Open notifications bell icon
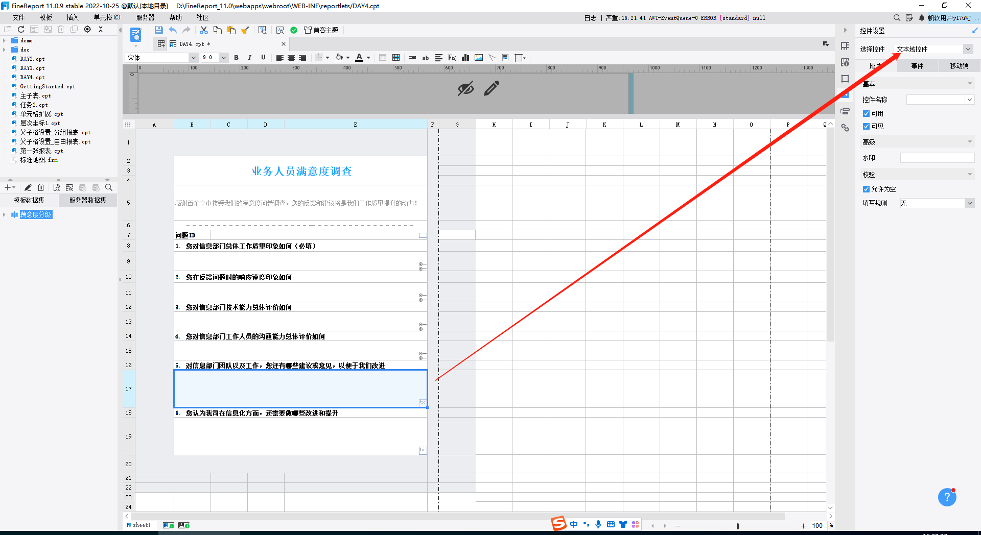Screen dimensions: 981x535 tap(922, 18)
